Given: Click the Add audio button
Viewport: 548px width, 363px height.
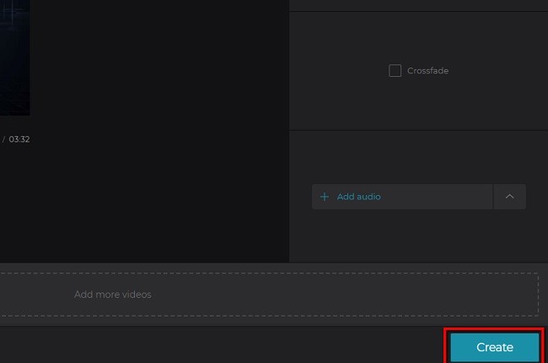Looking at the screenshot, I should point(402,197).
